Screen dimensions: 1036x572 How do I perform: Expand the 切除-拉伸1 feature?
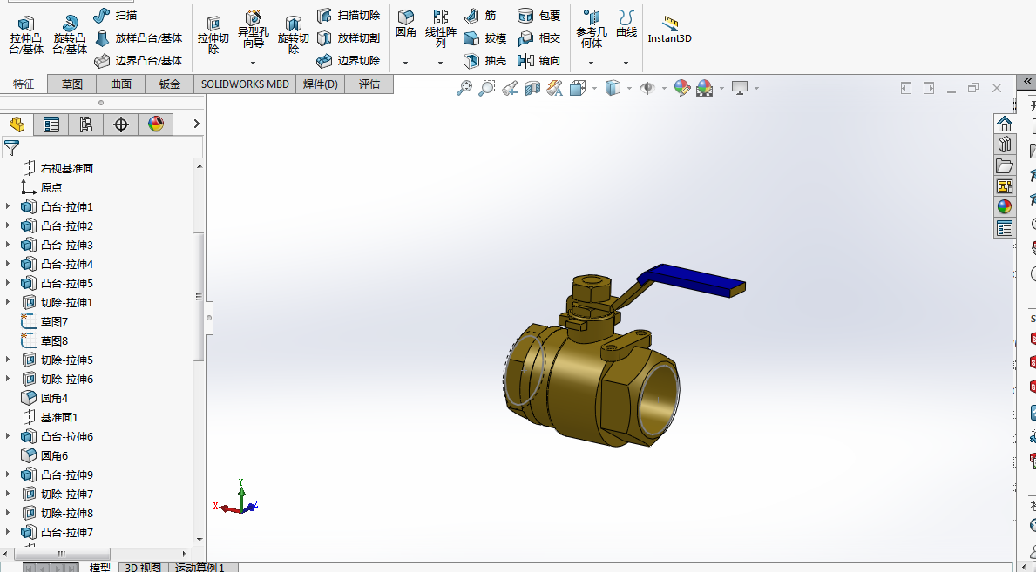7,302
